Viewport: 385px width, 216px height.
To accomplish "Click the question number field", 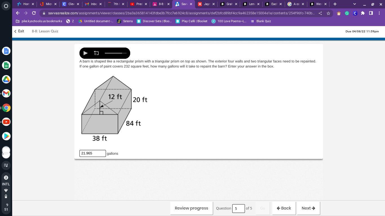I will coord(238,208).
